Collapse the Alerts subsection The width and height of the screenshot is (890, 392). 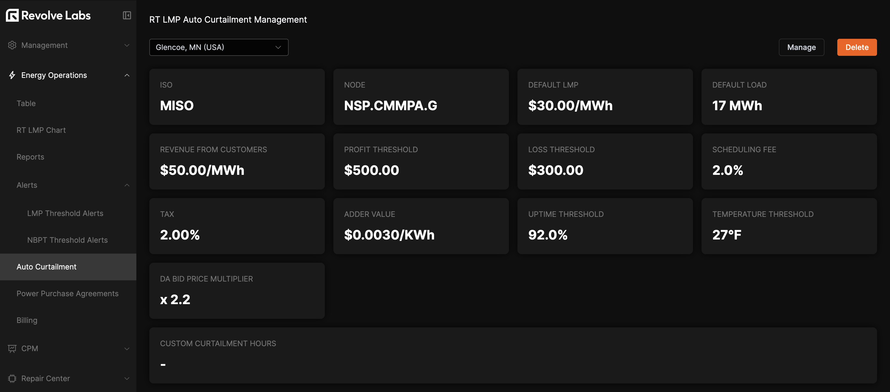127,185
